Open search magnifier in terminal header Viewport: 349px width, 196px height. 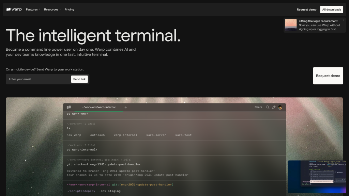[268, 107]
